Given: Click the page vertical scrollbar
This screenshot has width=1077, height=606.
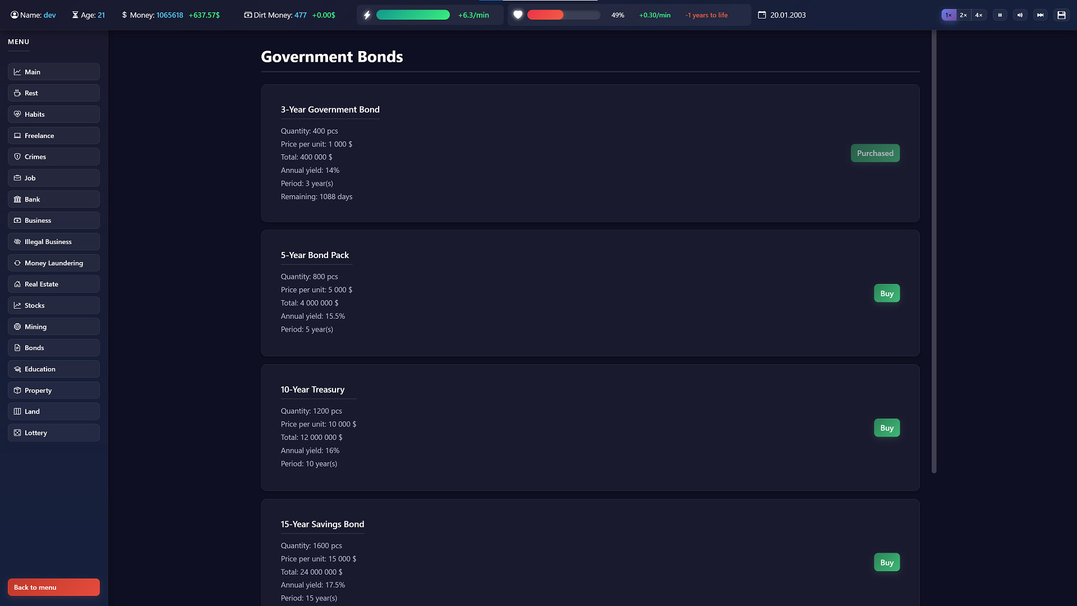Looking at the screenshot, I should 934,252.
